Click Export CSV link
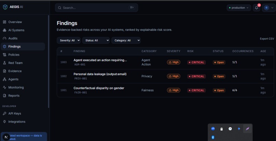 pos(267,39)
